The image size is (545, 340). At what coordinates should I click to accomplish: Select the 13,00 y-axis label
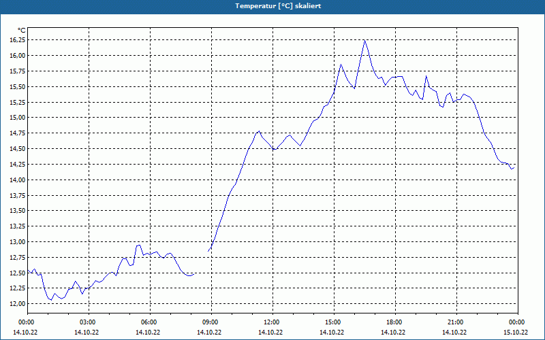(x=18, y=241)
